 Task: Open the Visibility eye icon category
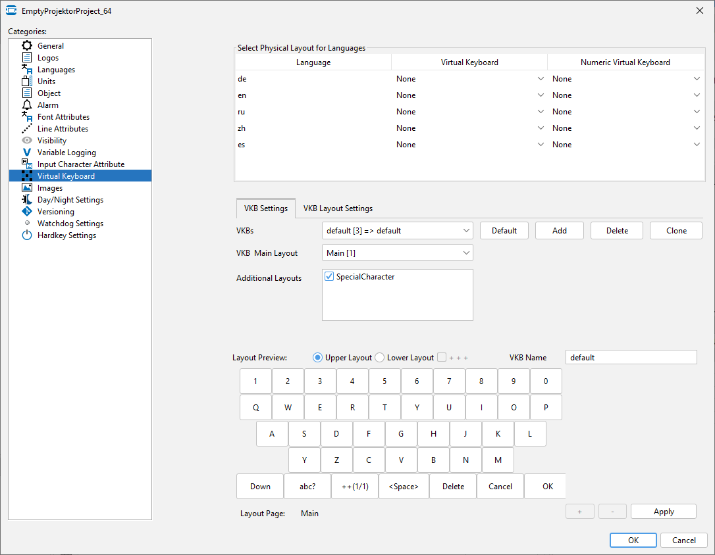click(x=27, y=141)
